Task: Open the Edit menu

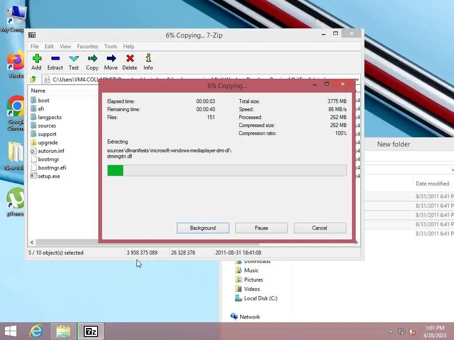Action: pyautogui.click(x=49, y=46)
